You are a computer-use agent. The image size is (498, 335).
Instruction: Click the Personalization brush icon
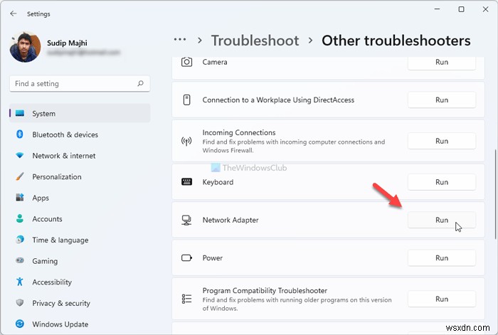pyautogui.click(x=20, y=177)
